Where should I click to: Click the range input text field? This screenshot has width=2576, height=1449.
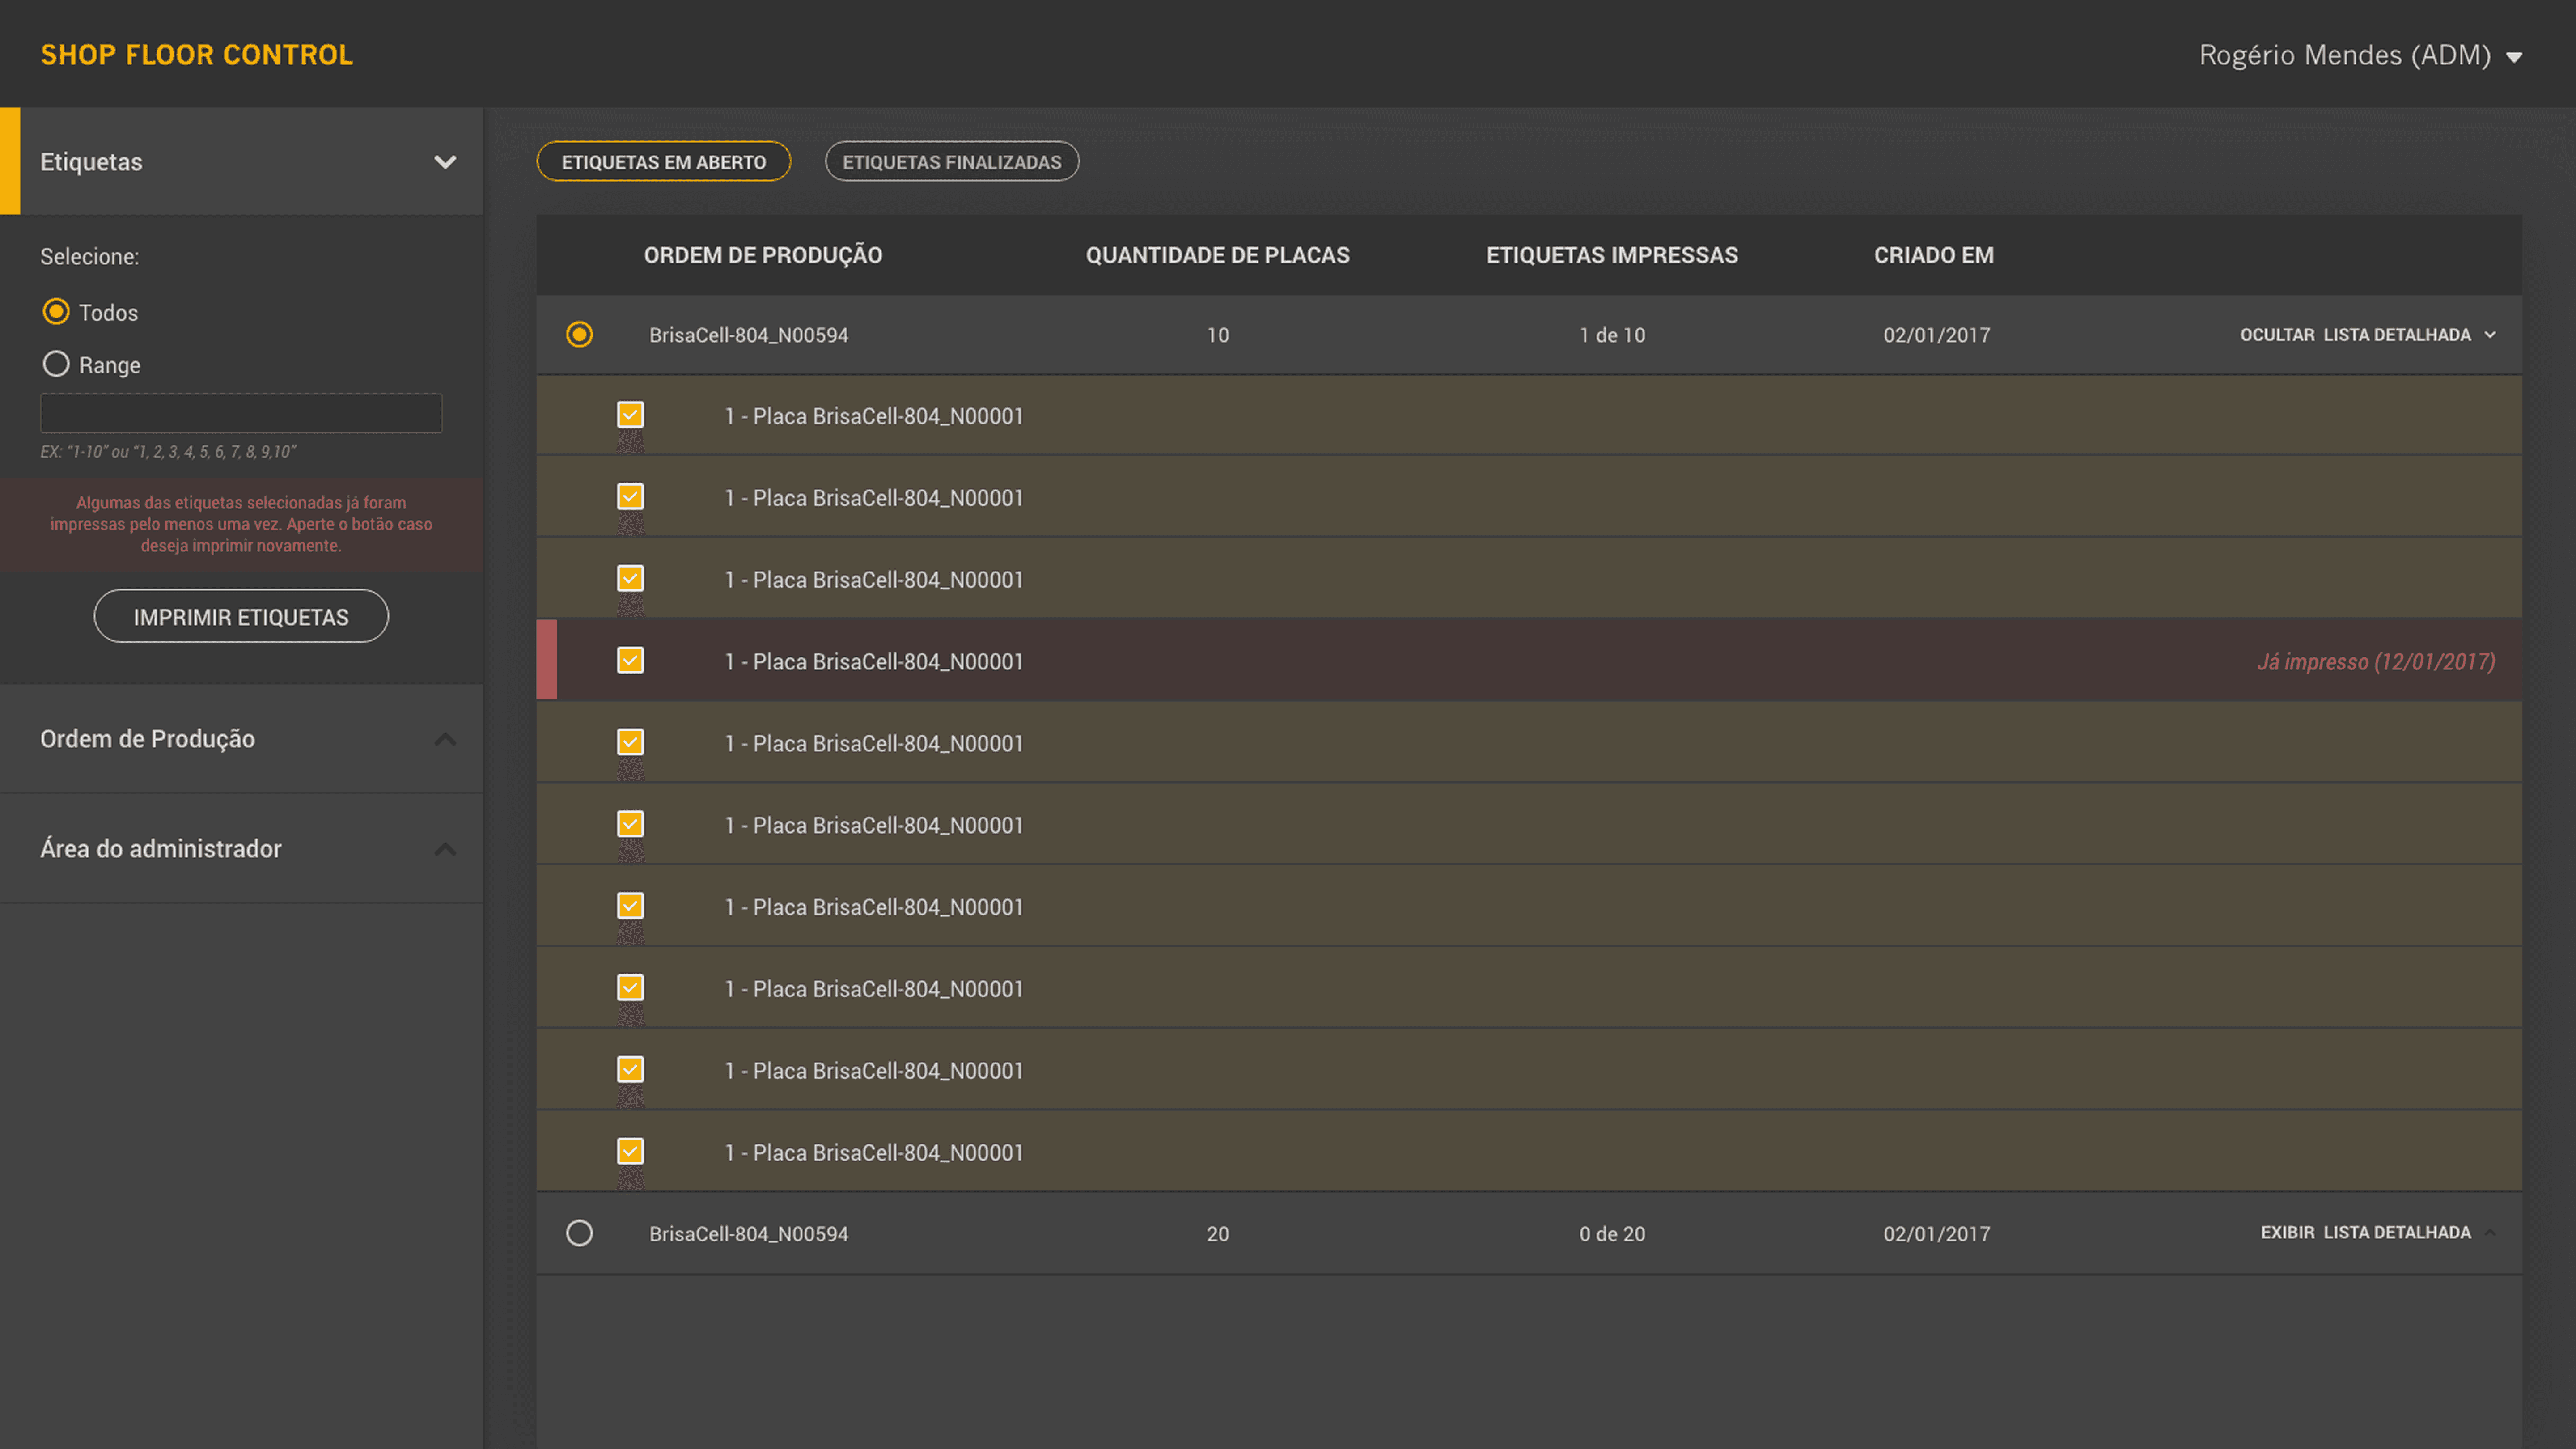click(241, 413)
